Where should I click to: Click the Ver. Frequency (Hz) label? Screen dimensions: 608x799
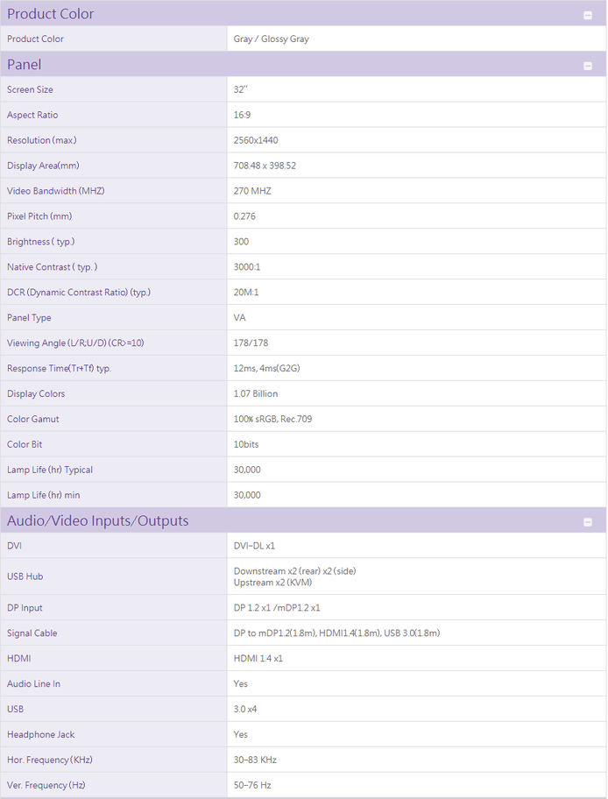pyautogui.click(x=46, y=785)
